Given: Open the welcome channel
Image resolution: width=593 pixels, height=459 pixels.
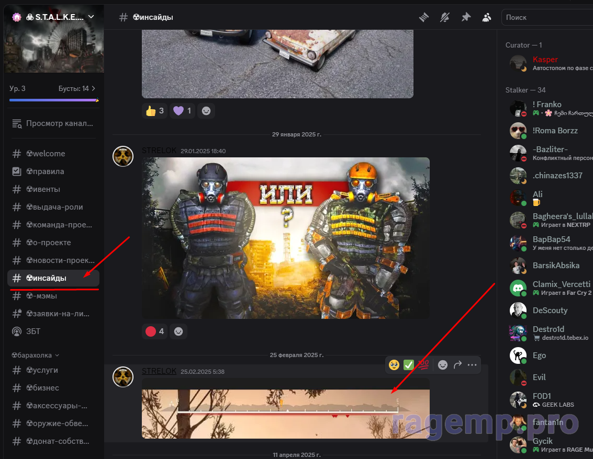Looking at the screenshot, I should 52,154.
